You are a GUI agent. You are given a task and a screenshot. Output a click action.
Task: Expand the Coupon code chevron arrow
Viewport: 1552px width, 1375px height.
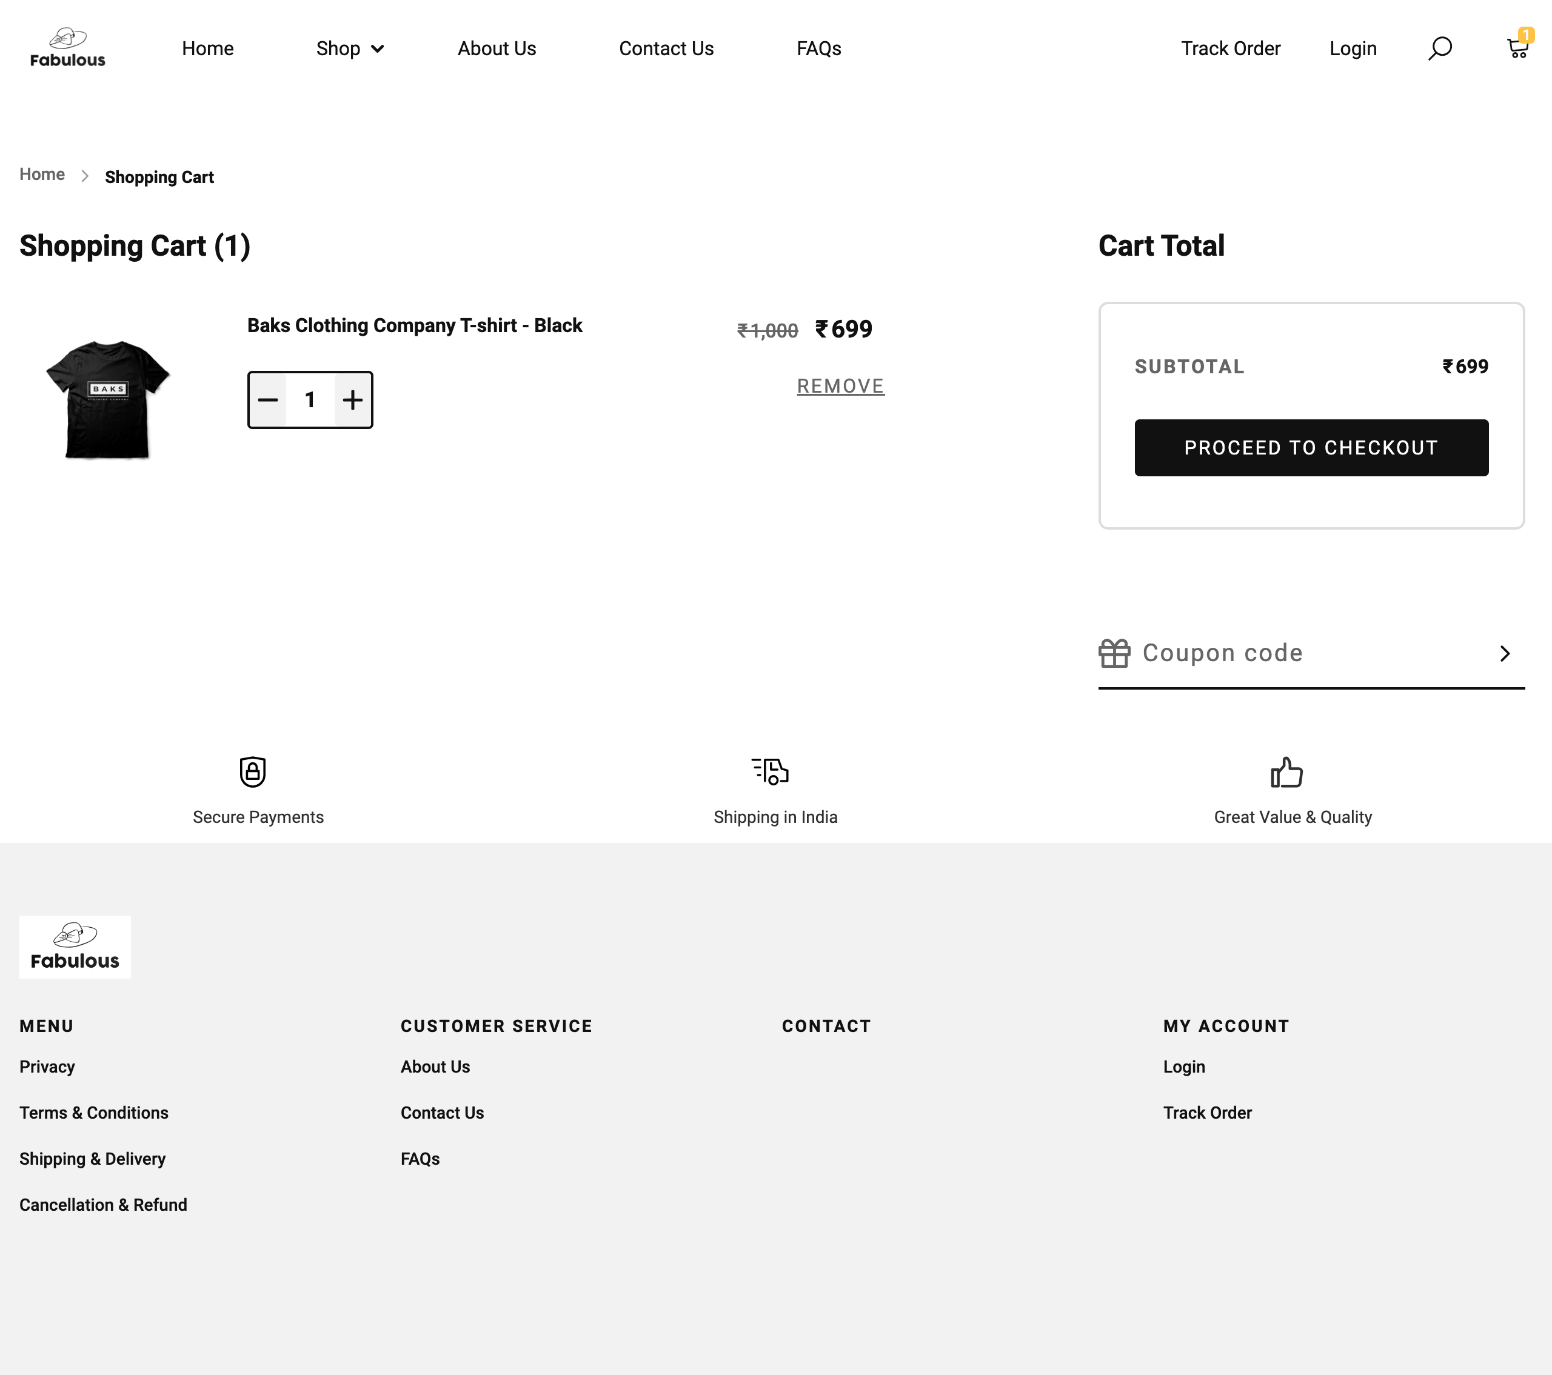tap(1505, 653)
